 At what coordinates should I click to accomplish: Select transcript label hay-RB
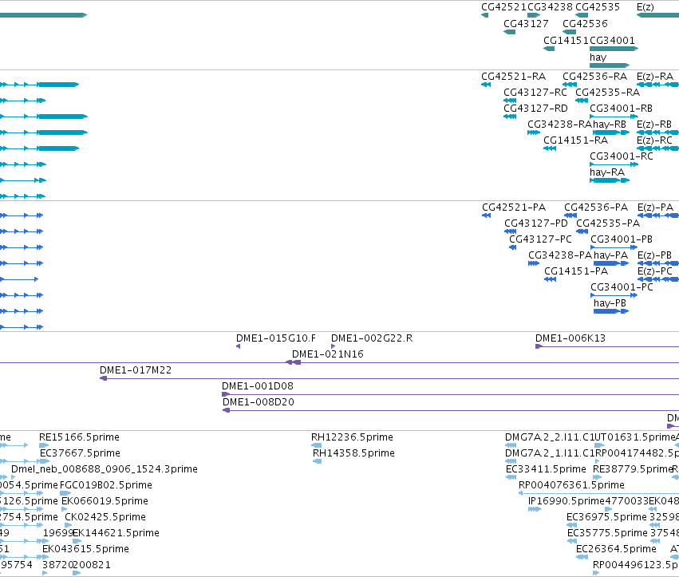610,124
